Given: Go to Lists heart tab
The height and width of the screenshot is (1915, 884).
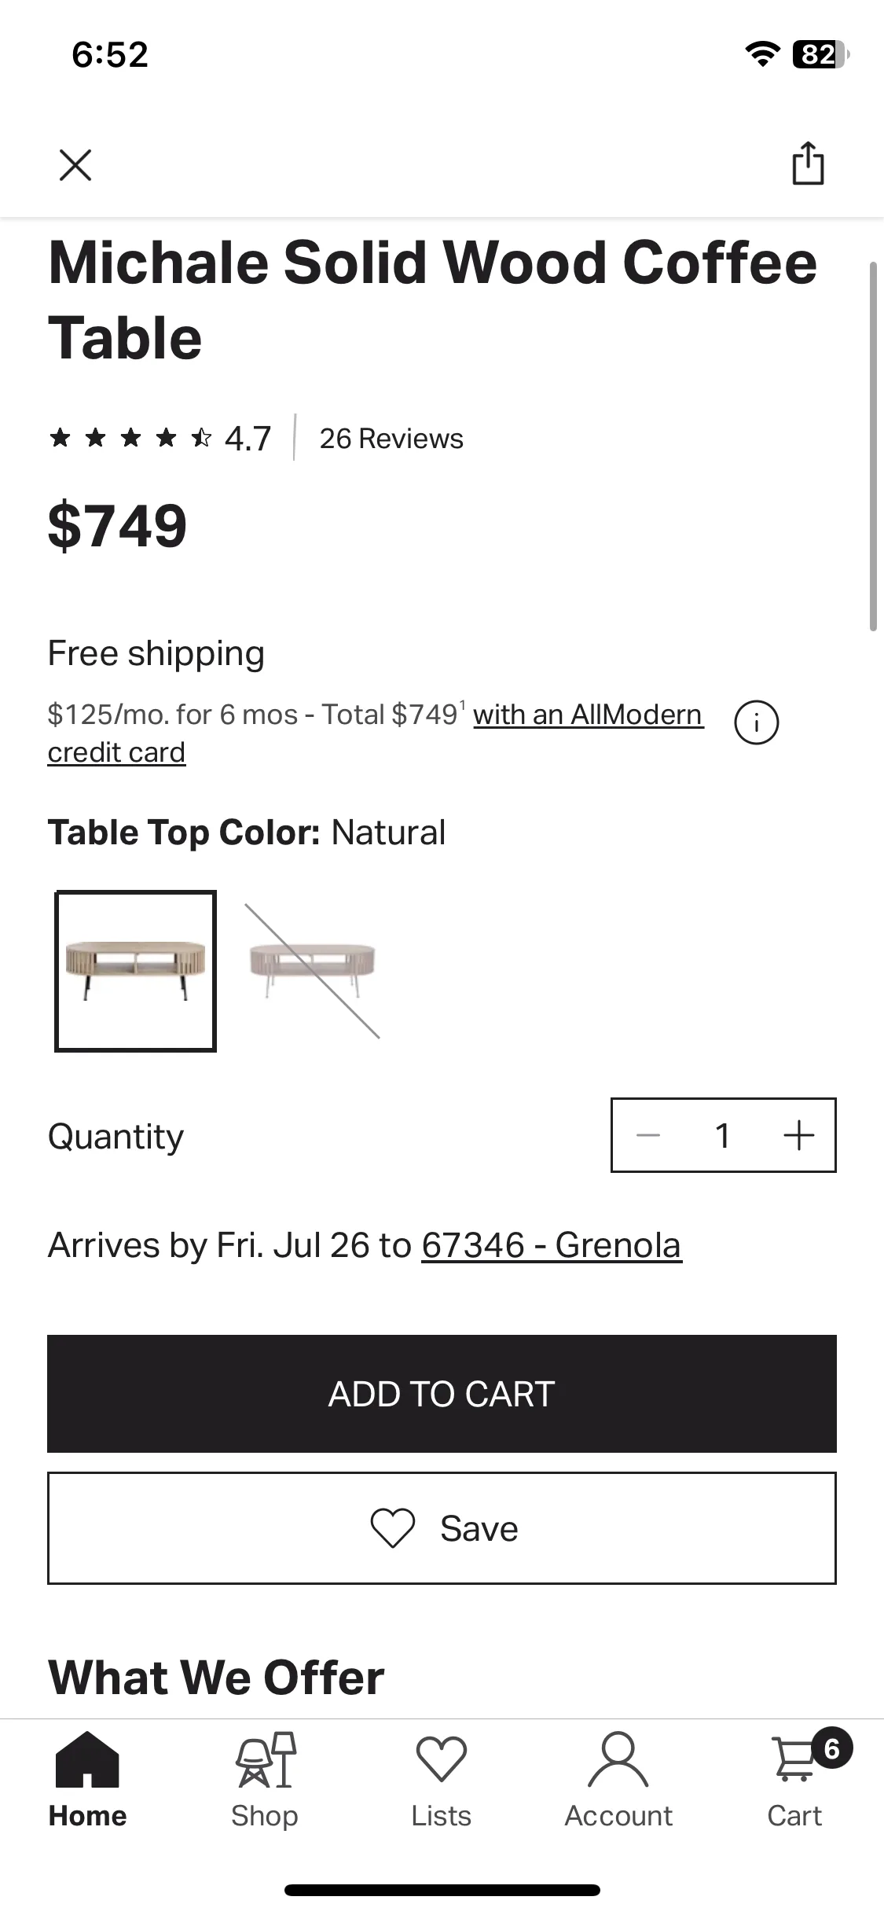Looking at the screenshot, I should click(442, 1781).
